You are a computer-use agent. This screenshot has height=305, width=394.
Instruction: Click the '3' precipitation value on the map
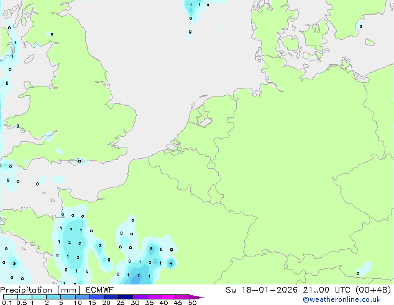point(151,248)
